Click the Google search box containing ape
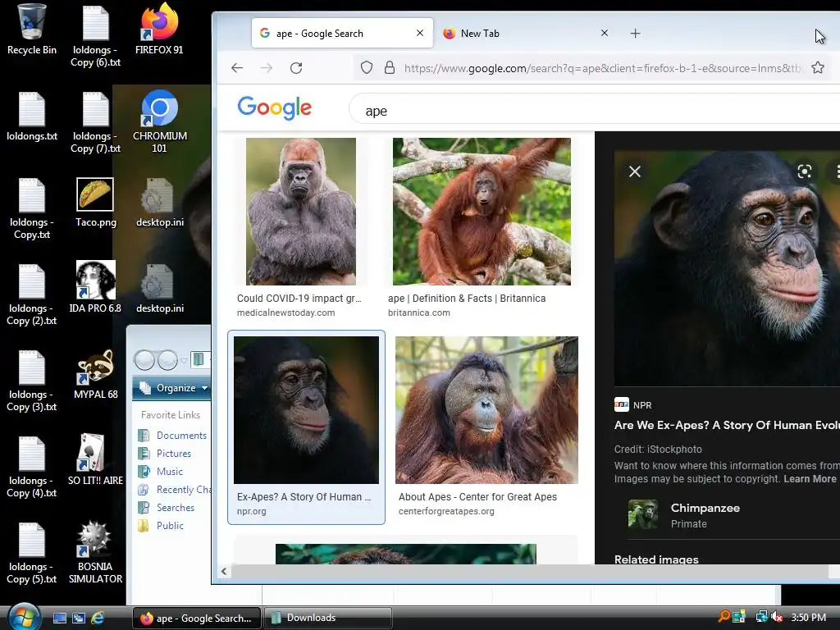This screenshot has width=840, height=630. point(595,111)
